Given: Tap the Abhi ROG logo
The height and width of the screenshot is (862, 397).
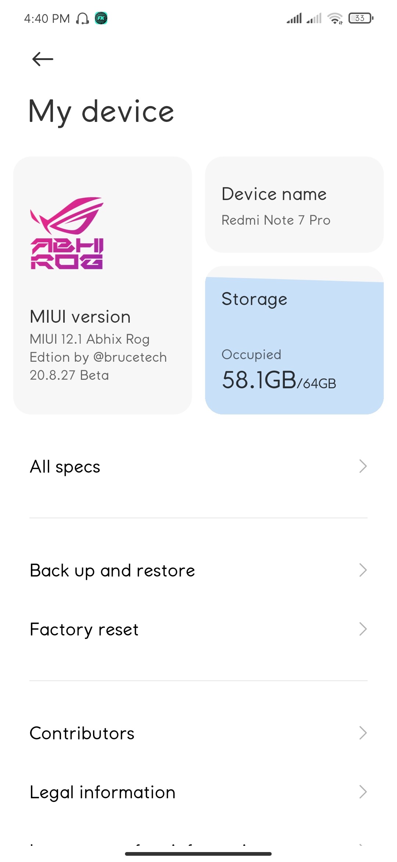Looking at the screenshot, I should click(67, 233).
